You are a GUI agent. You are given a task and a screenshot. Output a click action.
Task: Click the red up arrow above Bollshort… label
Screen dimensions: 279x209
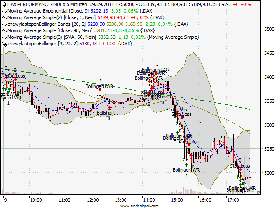pos(109,108)
